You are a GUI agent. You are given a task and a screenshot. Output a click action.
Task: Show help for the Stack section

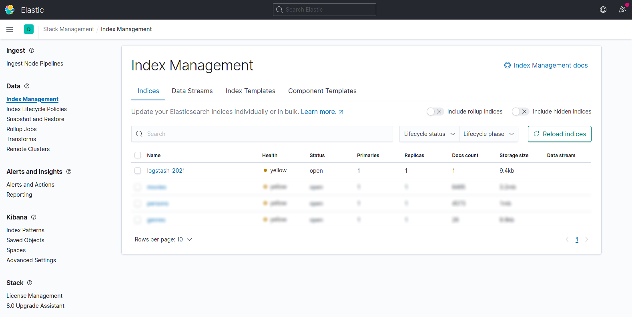pyautogui.click(x=30, y=283)
